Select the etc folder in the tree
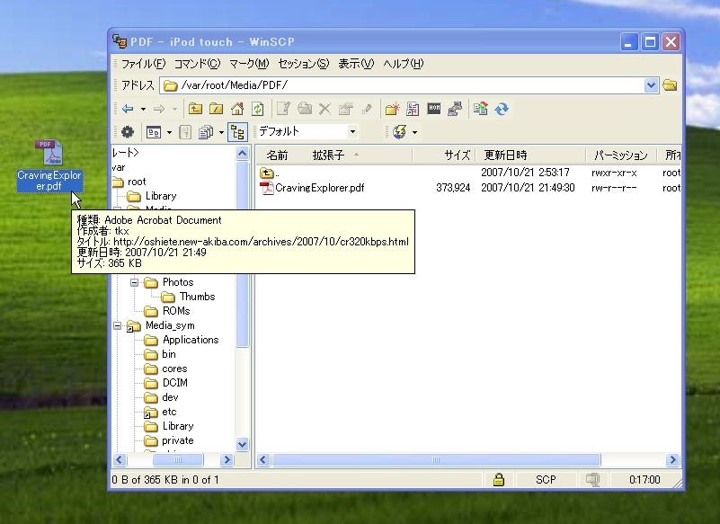This screenshot has width=720, height=524. (x=168, y=412)
